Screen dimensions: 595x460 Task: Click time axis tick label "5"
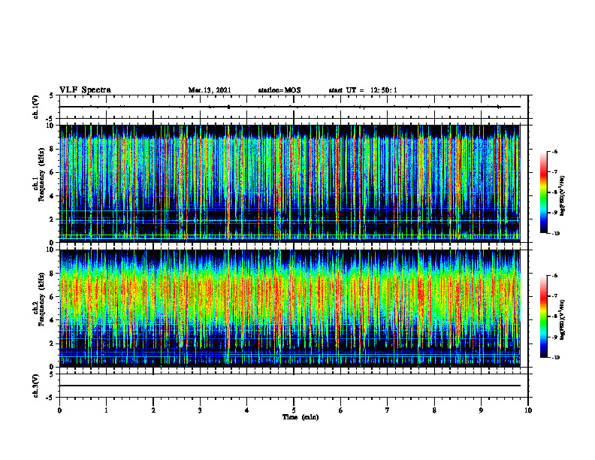coord(294,410)
